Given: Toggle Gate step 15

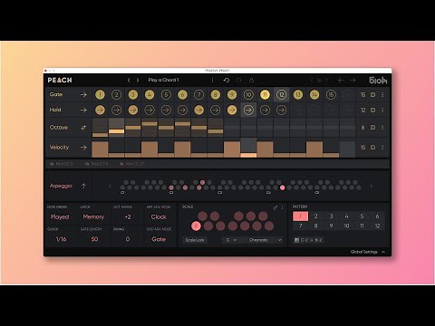Looking at the screenshot, I should click(x=331, y=95).
